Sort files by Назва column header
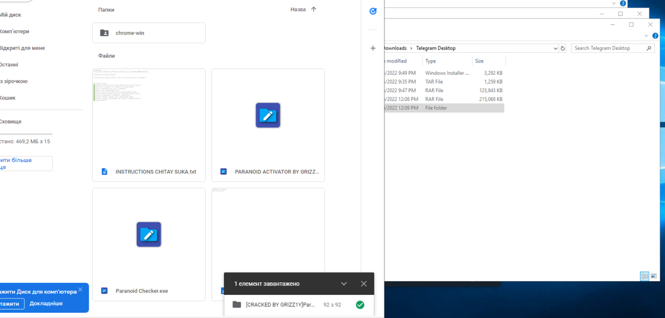 [298, 10]
